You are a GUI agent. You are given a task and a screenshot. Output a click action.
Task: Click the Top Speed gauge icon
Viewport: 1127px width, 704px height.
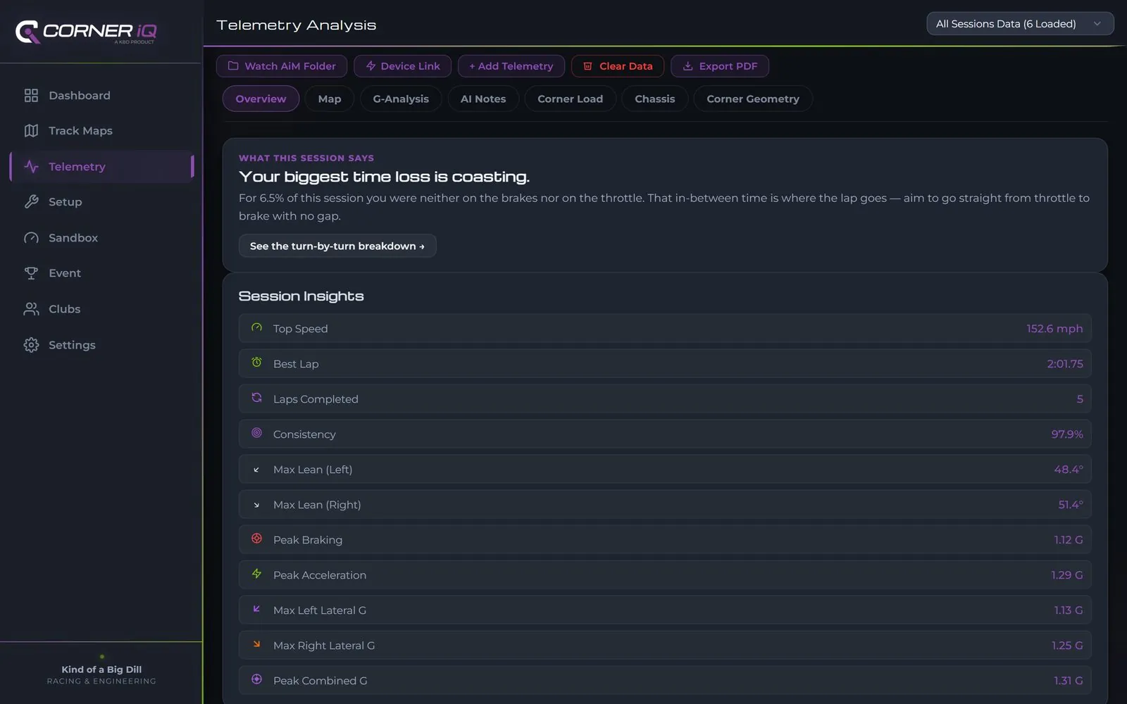[x=256, y=327]
